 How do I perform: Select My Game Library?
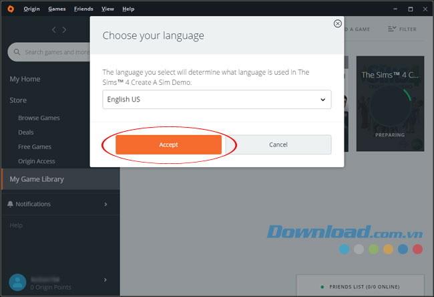(x=61, y=179)
